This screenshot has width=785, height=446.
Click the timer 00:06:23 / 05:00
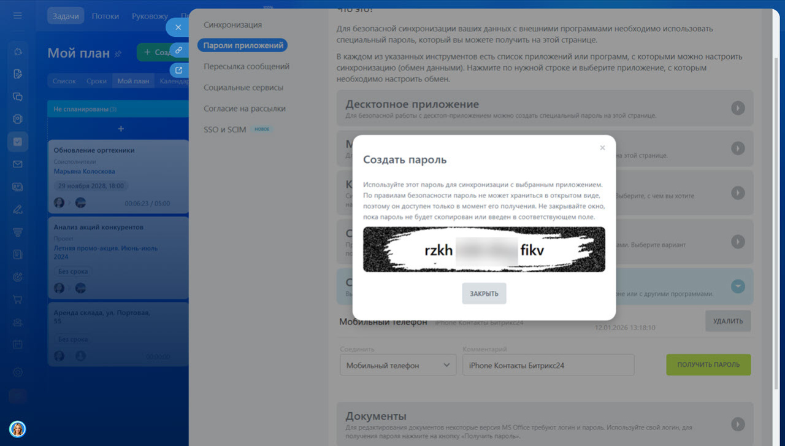[x=147, y=203]
